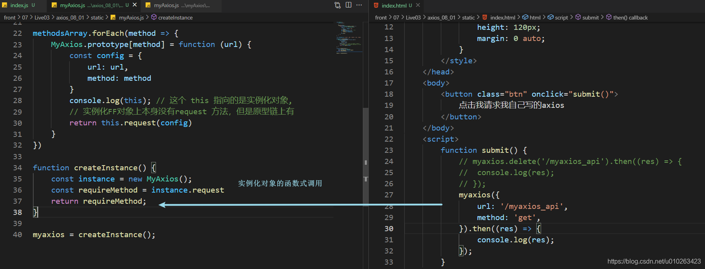This screenshot has width=705, height=269.
Task: Click the HTML5 file icon in breadcrumbs
Action: 485,17
